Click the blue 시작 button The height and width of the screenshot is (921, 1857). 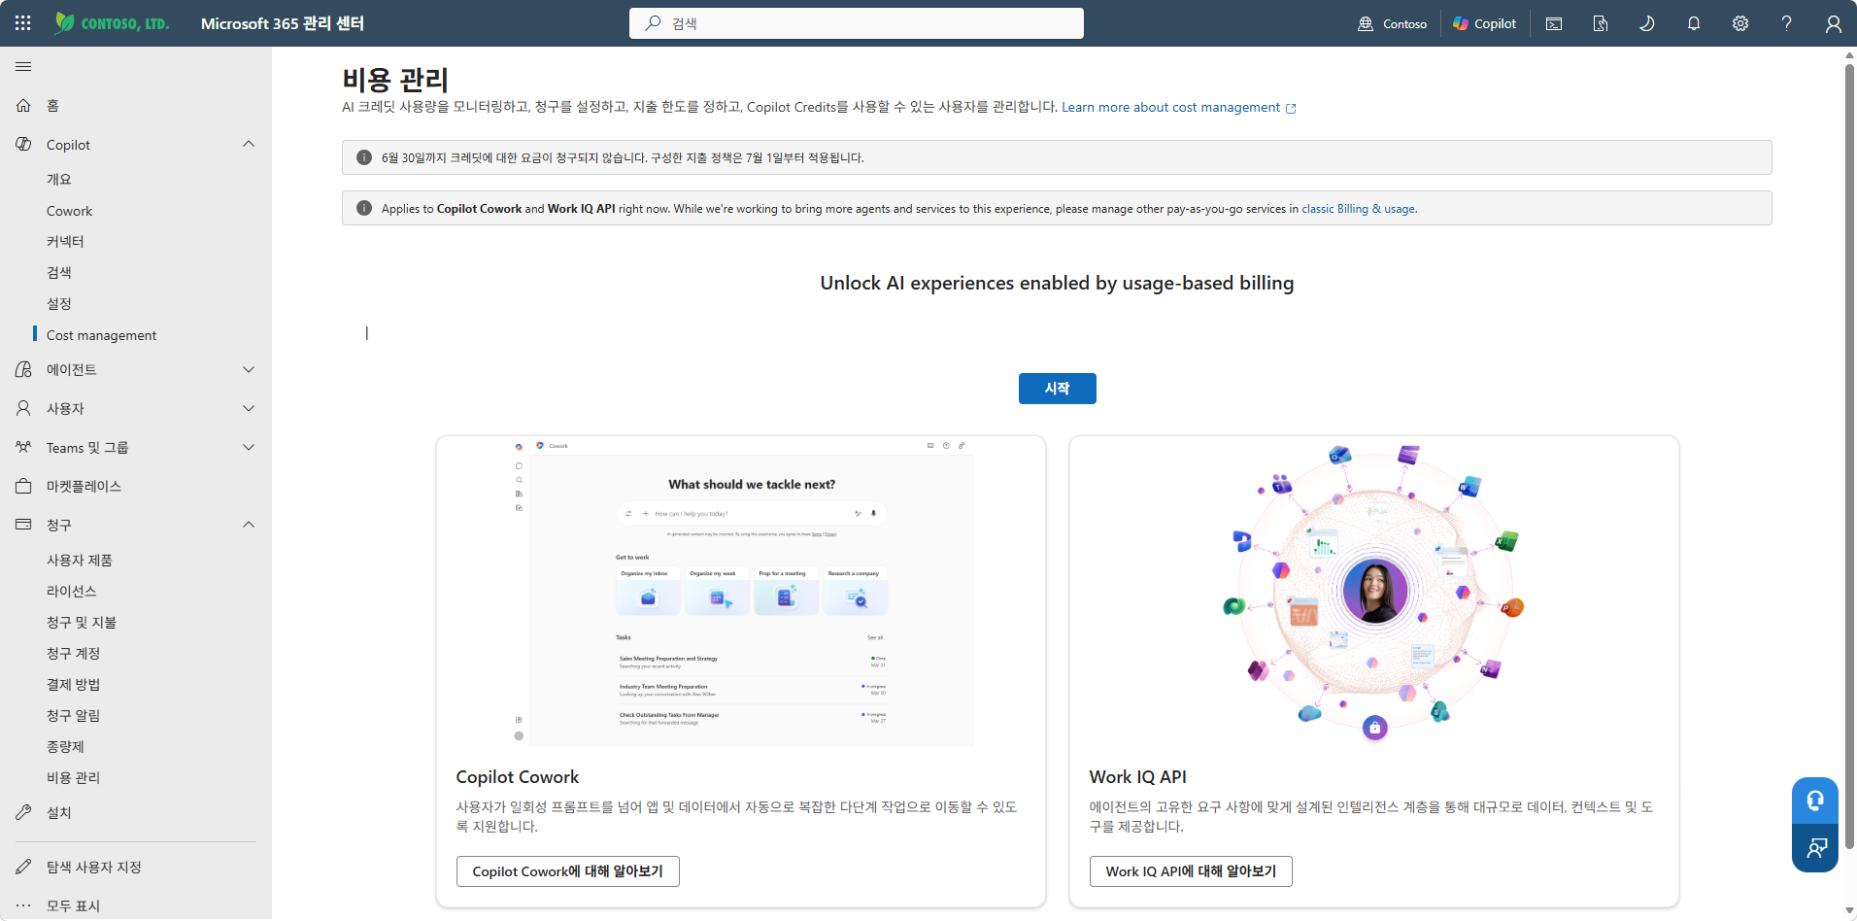pos(1057,389)
